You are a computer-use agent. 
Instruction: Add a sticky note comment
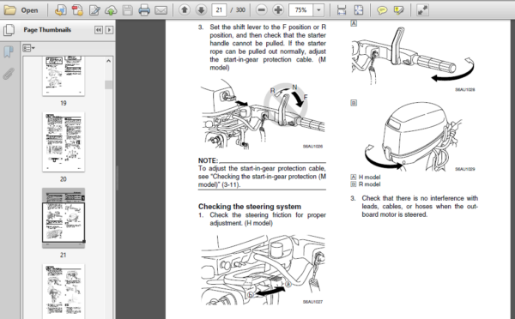tap(382, 10)
